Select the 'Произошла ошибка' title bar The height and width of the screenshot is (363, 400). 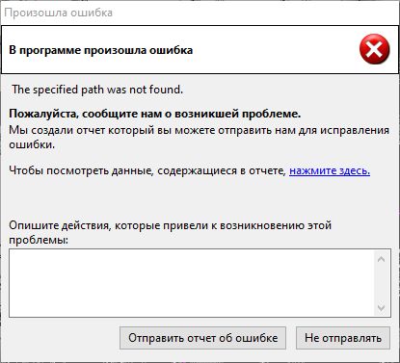click(x=200, y=13)
